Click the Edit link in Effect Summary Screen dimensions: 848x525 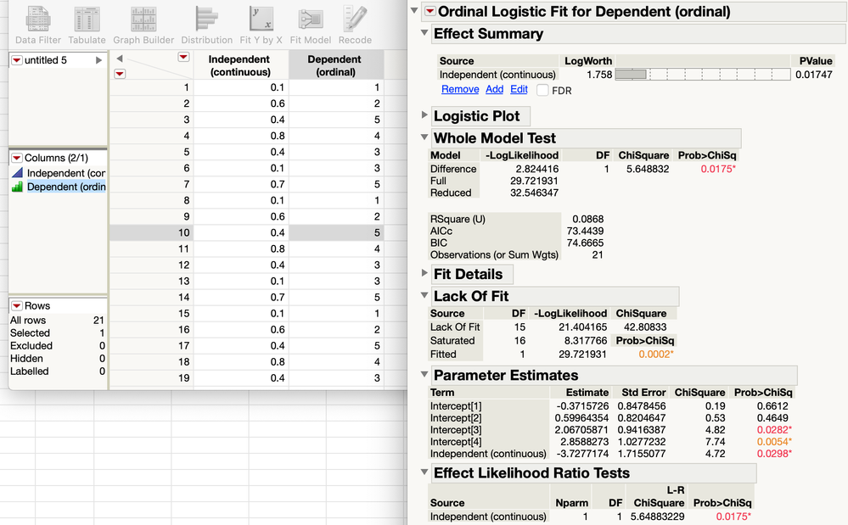click(519, 89)
